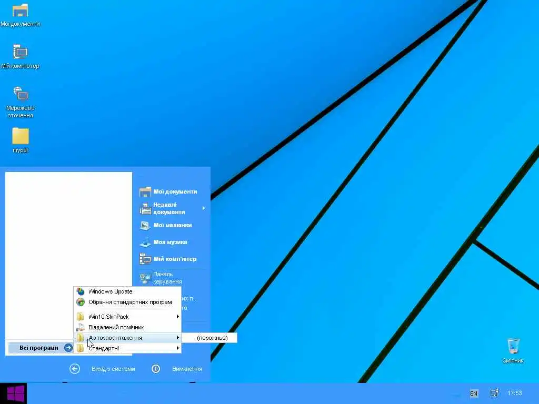Open the Win10 SkinPack menu entry
The width and height of the screenshot is (539, 404).
coord(127,316)
